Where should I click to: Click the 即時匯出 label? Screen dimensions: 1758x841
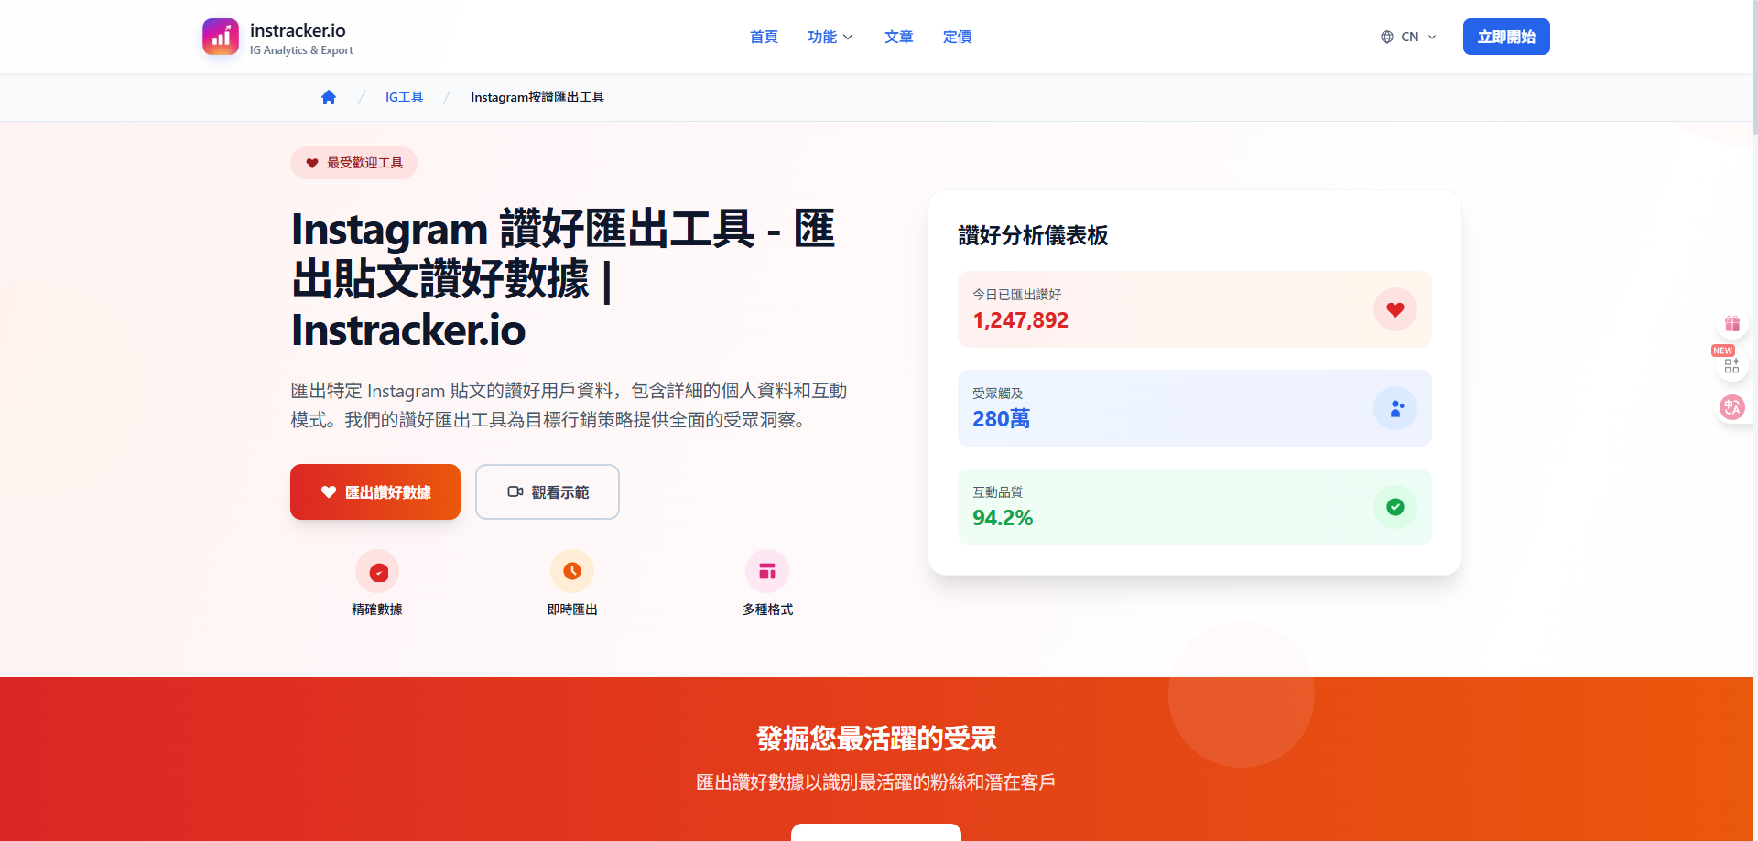coord(572,609)
